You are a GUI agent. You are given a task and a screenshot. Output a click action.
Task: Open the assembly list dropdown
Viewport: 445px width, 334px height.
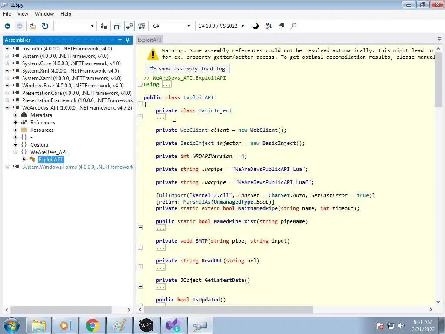75,26
